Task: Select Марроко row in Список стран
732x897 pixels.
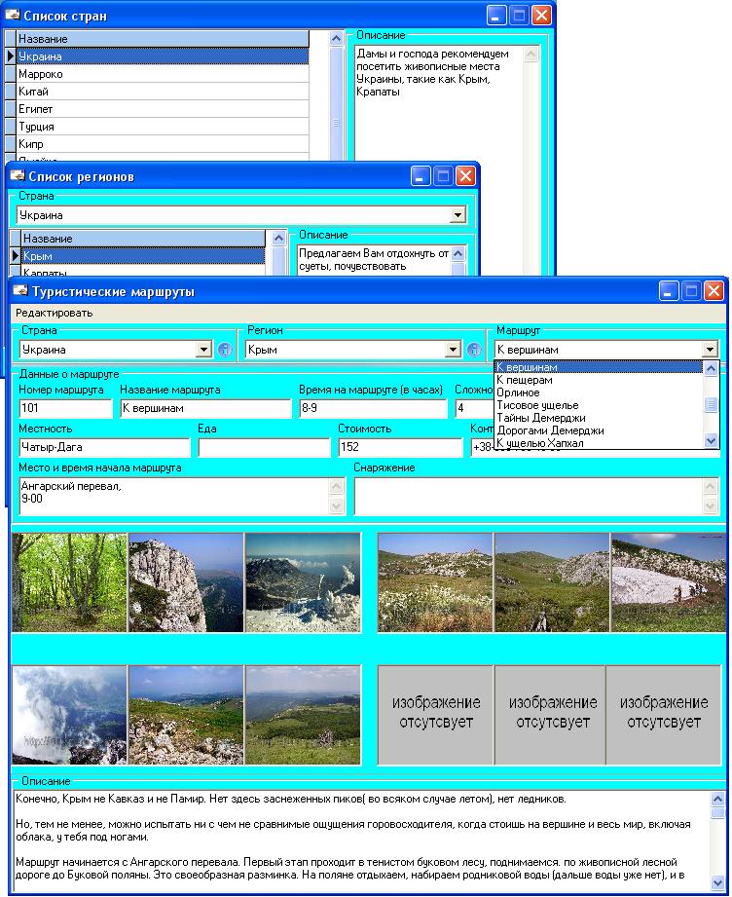Action: coord(163,74)
